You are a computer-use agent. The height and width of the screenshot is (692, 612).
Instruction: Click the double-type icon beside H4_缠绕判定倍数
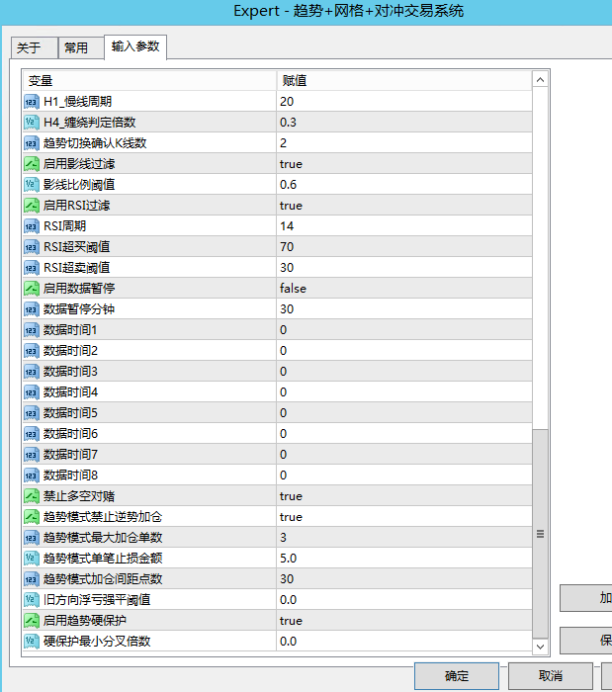tap(32, 123)
